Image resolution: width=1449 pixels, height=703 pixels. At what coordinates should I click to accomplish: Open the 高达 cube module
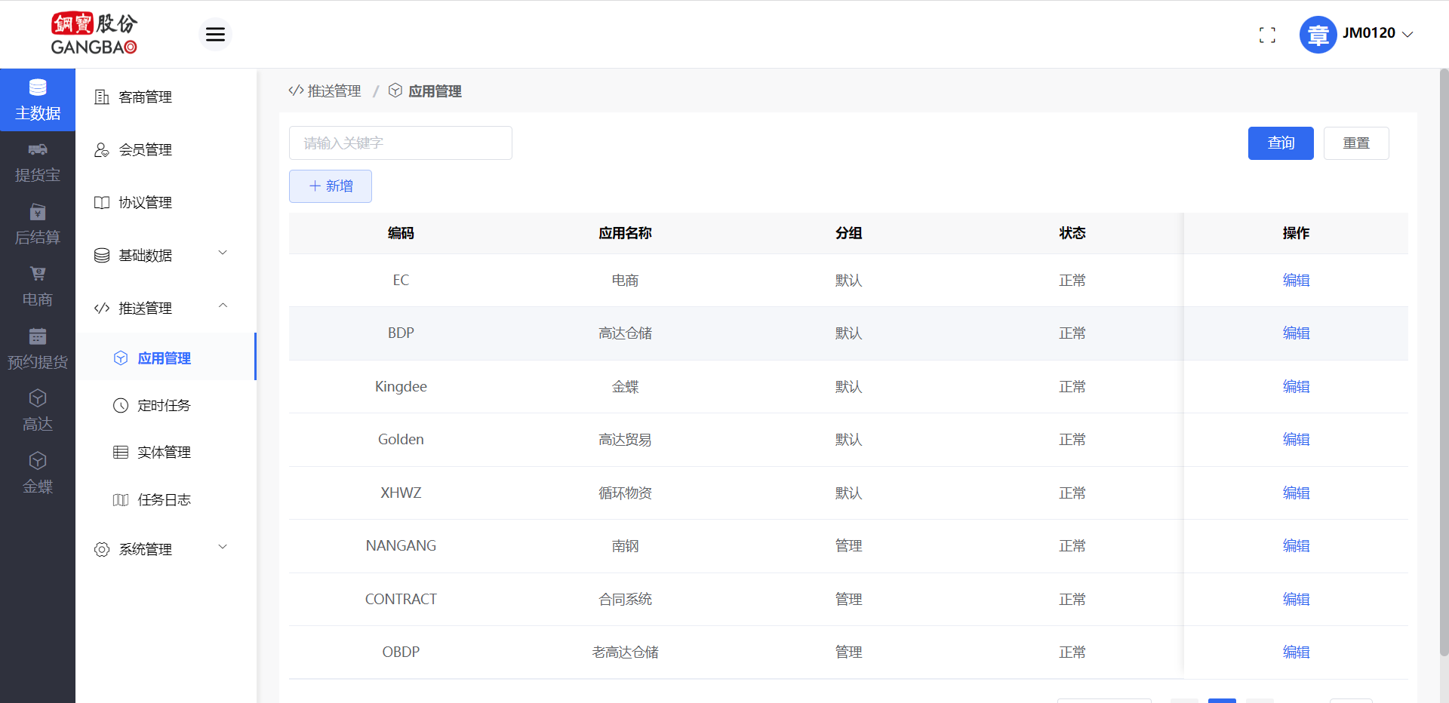pyautogui.click(x=38, y=412)
